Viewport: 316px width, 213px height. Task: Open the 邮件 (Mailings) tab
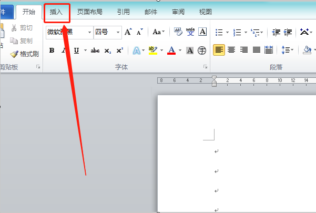(x=151, y=12)
